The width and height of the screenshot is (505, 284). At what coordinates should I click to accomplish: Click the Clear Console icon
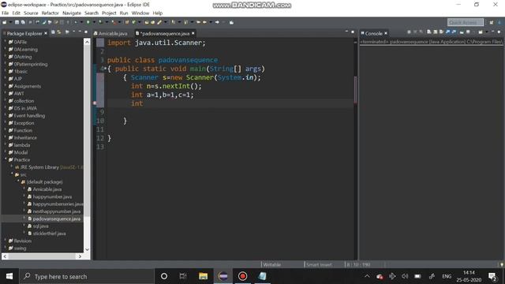click(x=428, y=32)
